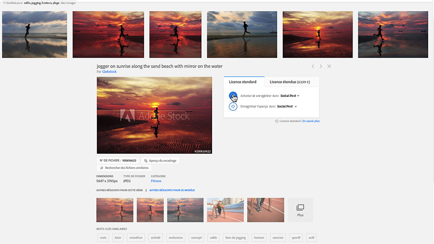The height and width of the screenshot is (244, 434).
Task: Click Autres résultats pour cette série
Action: point(120,190)
